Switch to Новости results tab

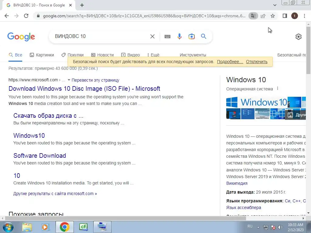click(102, 55)
